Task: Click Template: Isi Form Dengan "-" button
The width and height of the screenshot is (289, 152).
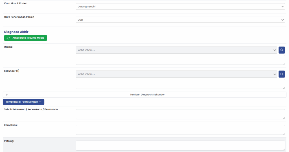Action: [23, 102]
